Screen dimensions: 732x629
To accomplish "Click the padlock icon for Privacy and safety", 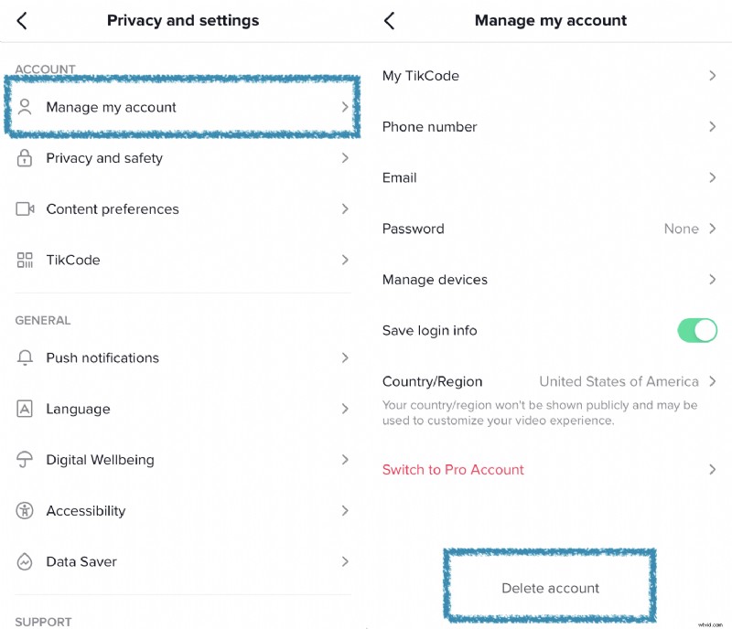I will [26, 158].
